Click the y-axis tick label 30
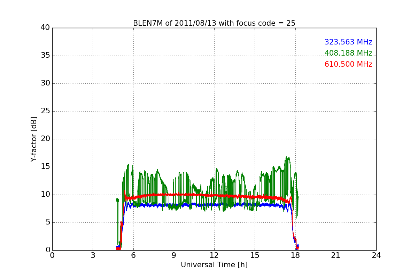 coord(45,83)
